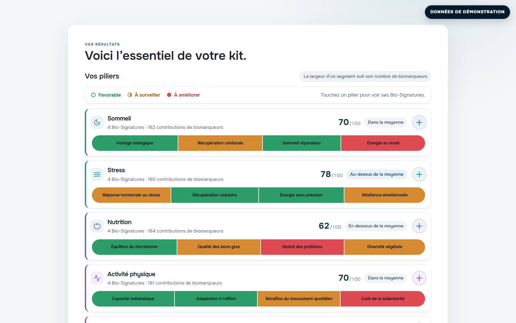This screenshot has height=323, width=516.
Task: Open the Qualité des bons gras segment
Action: [x=219, y=247]
